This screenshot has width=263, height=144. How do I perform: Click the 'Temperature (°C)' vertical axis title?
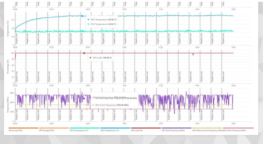pos(8,29)
